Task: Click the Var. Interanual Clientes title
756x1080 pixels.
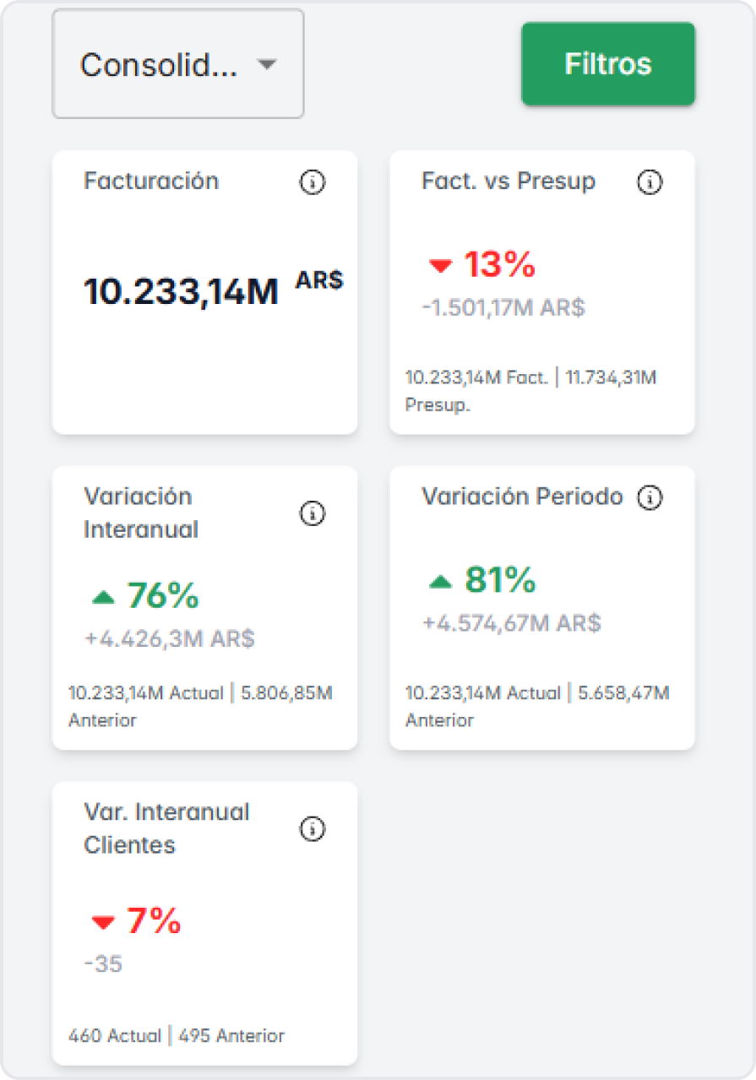Action: 166,828
